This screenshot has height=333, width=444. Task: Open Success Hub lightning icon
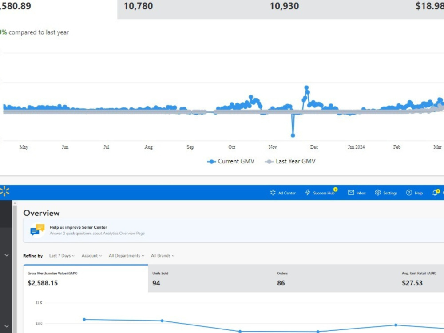[308, 193]
